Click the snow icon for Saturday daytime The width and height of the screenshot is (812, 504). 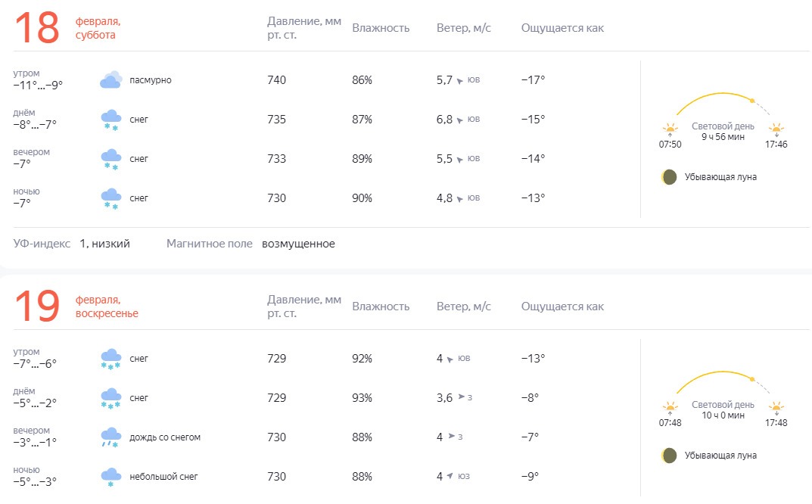(x=110, y=120)
